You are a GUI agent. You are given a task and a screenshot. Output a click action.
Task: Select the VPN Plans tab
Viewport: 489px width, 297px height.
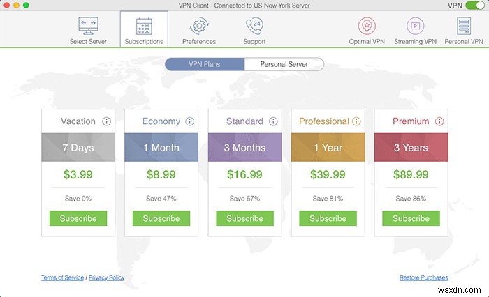tap(205, 64)
